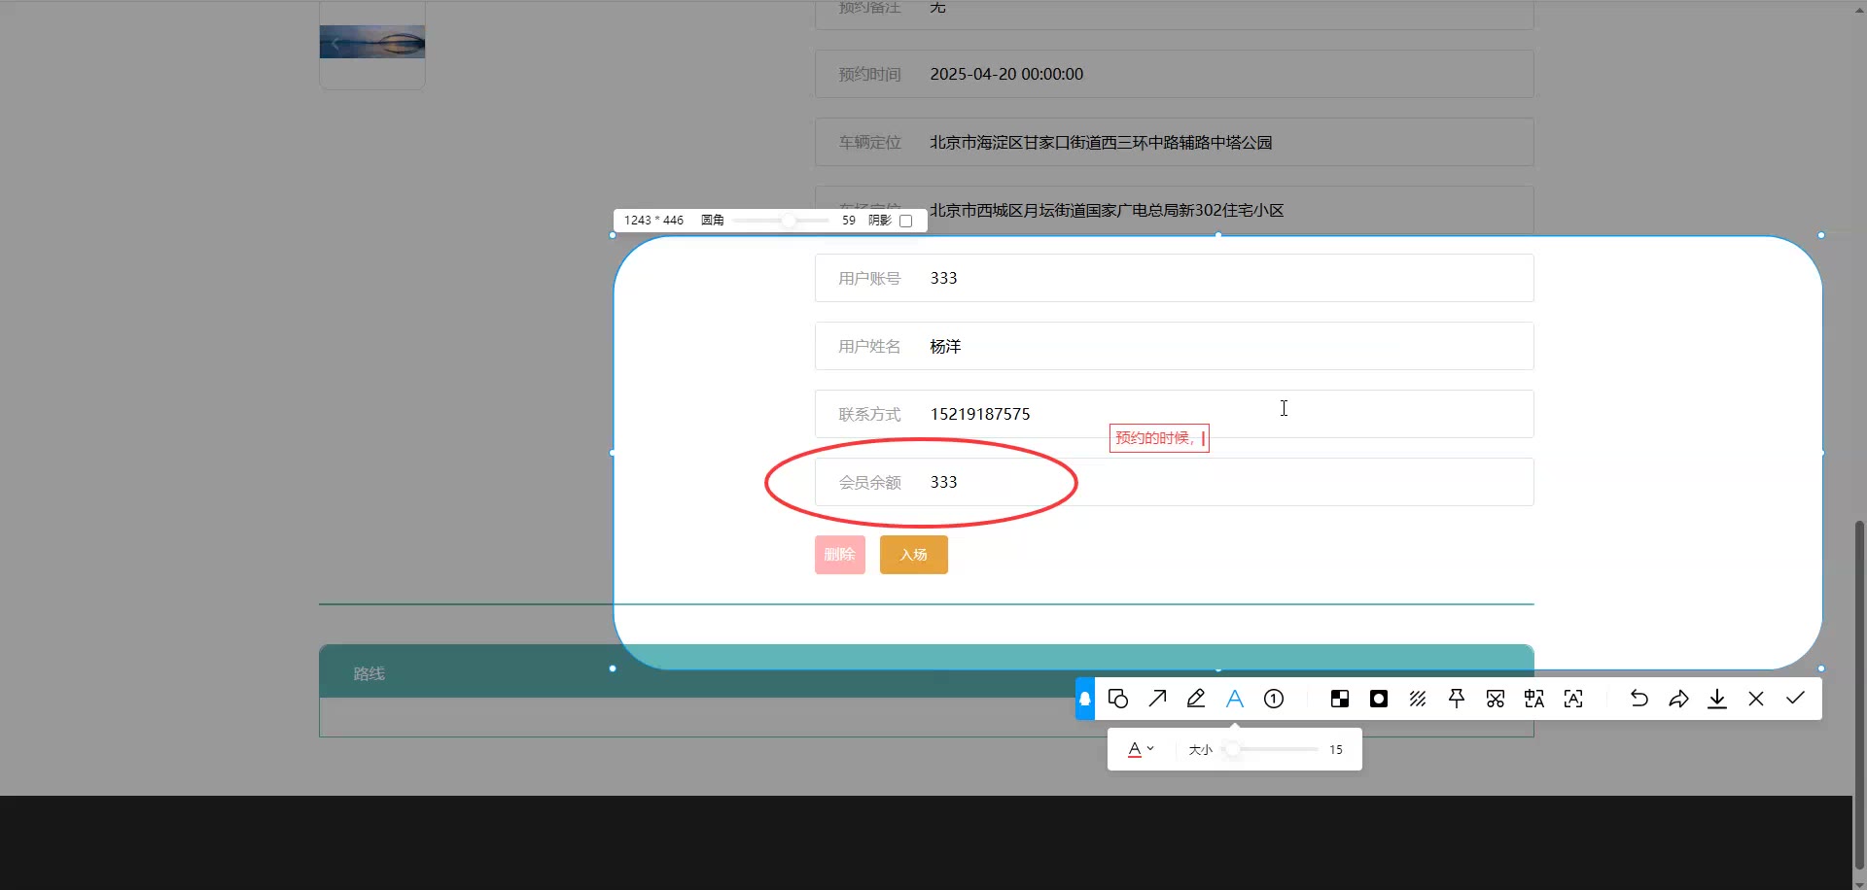Select the shapes drawing tool
The width and height of the screenshot is (1867, 890).
[x=1118, y=699]
